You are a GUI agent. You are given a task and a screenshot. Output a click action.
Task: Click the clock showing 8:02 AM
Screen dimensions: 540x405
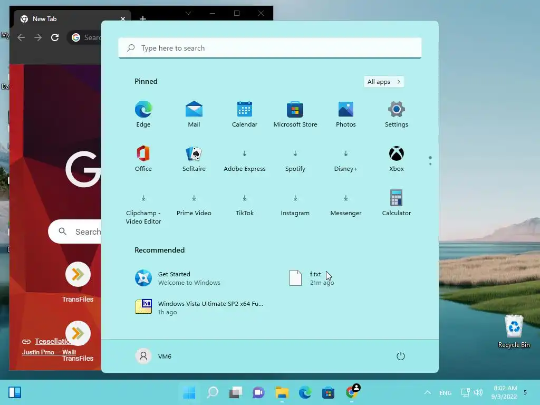[504, 392]
